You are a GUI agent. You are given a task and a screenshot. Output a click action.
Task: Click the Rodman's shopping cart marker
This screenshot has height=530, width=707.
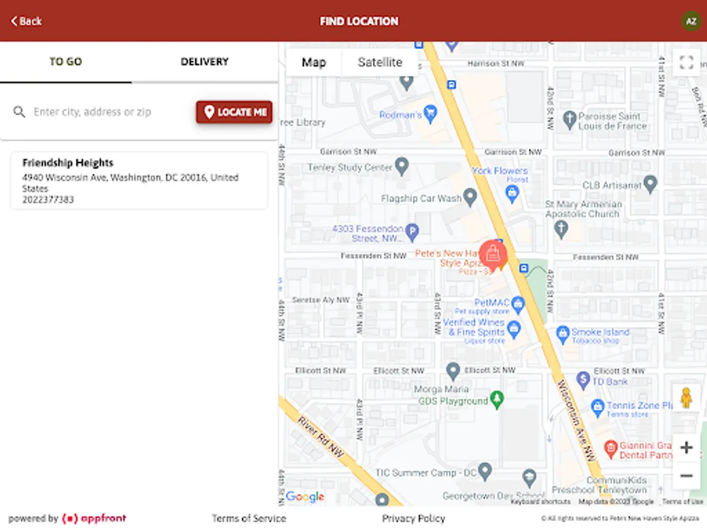tap(431, 113)
